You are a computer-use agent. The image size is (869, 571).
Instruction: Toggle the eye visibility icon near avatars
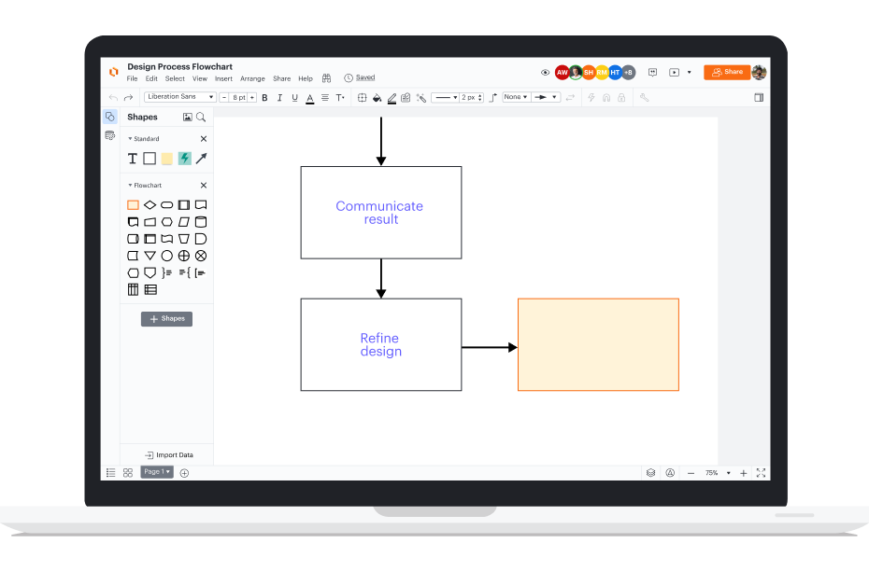coord(546,72)
